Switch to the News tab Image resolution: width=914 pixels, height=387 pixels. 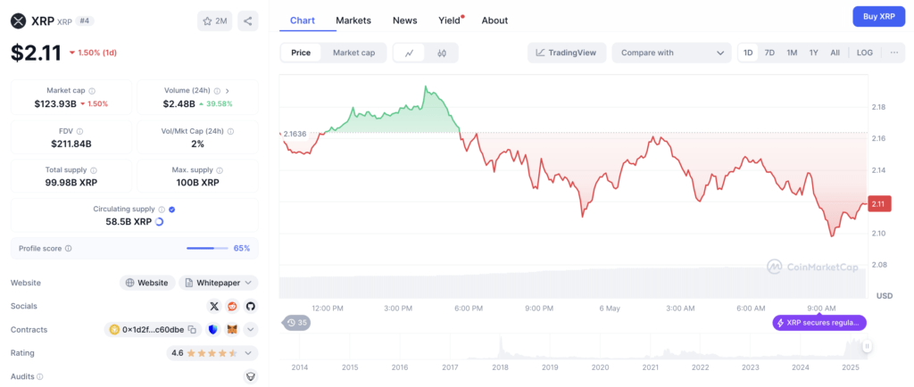point(404,21)
